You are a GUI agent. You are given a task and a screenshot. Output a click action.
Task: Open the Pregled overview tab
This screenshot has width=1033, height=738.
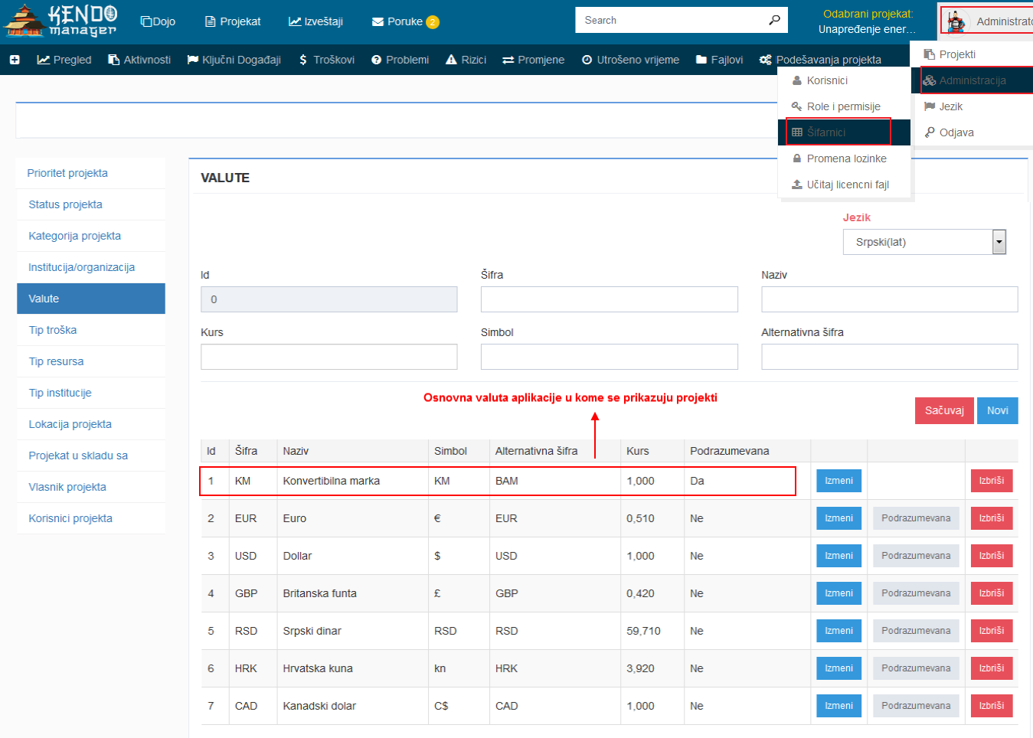coord(64,60)
